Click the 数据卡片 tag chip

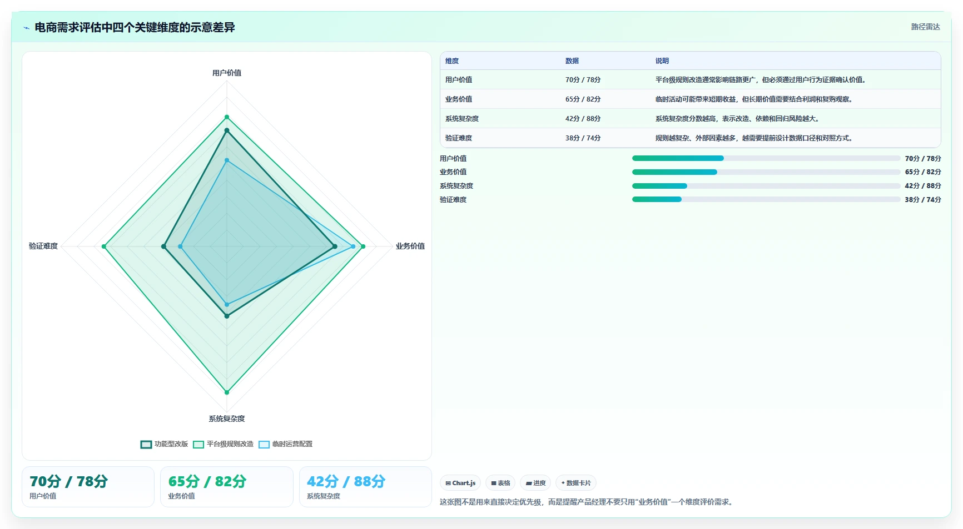tap(576, 483)
